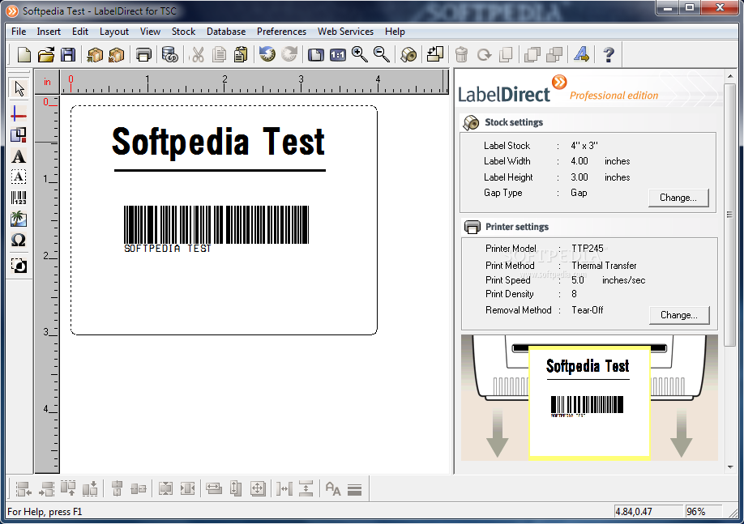
Task: Cut selection with the scissors icon
Action: point(198,54)
